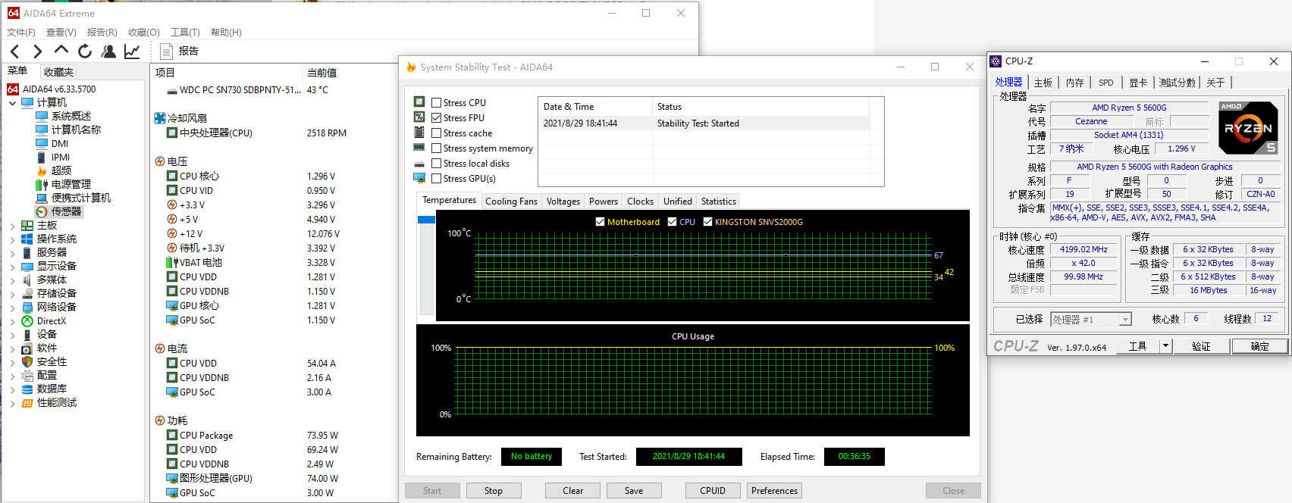
Task: Uncheck the Stress FPU checkbox
Action: coord(437,117)
